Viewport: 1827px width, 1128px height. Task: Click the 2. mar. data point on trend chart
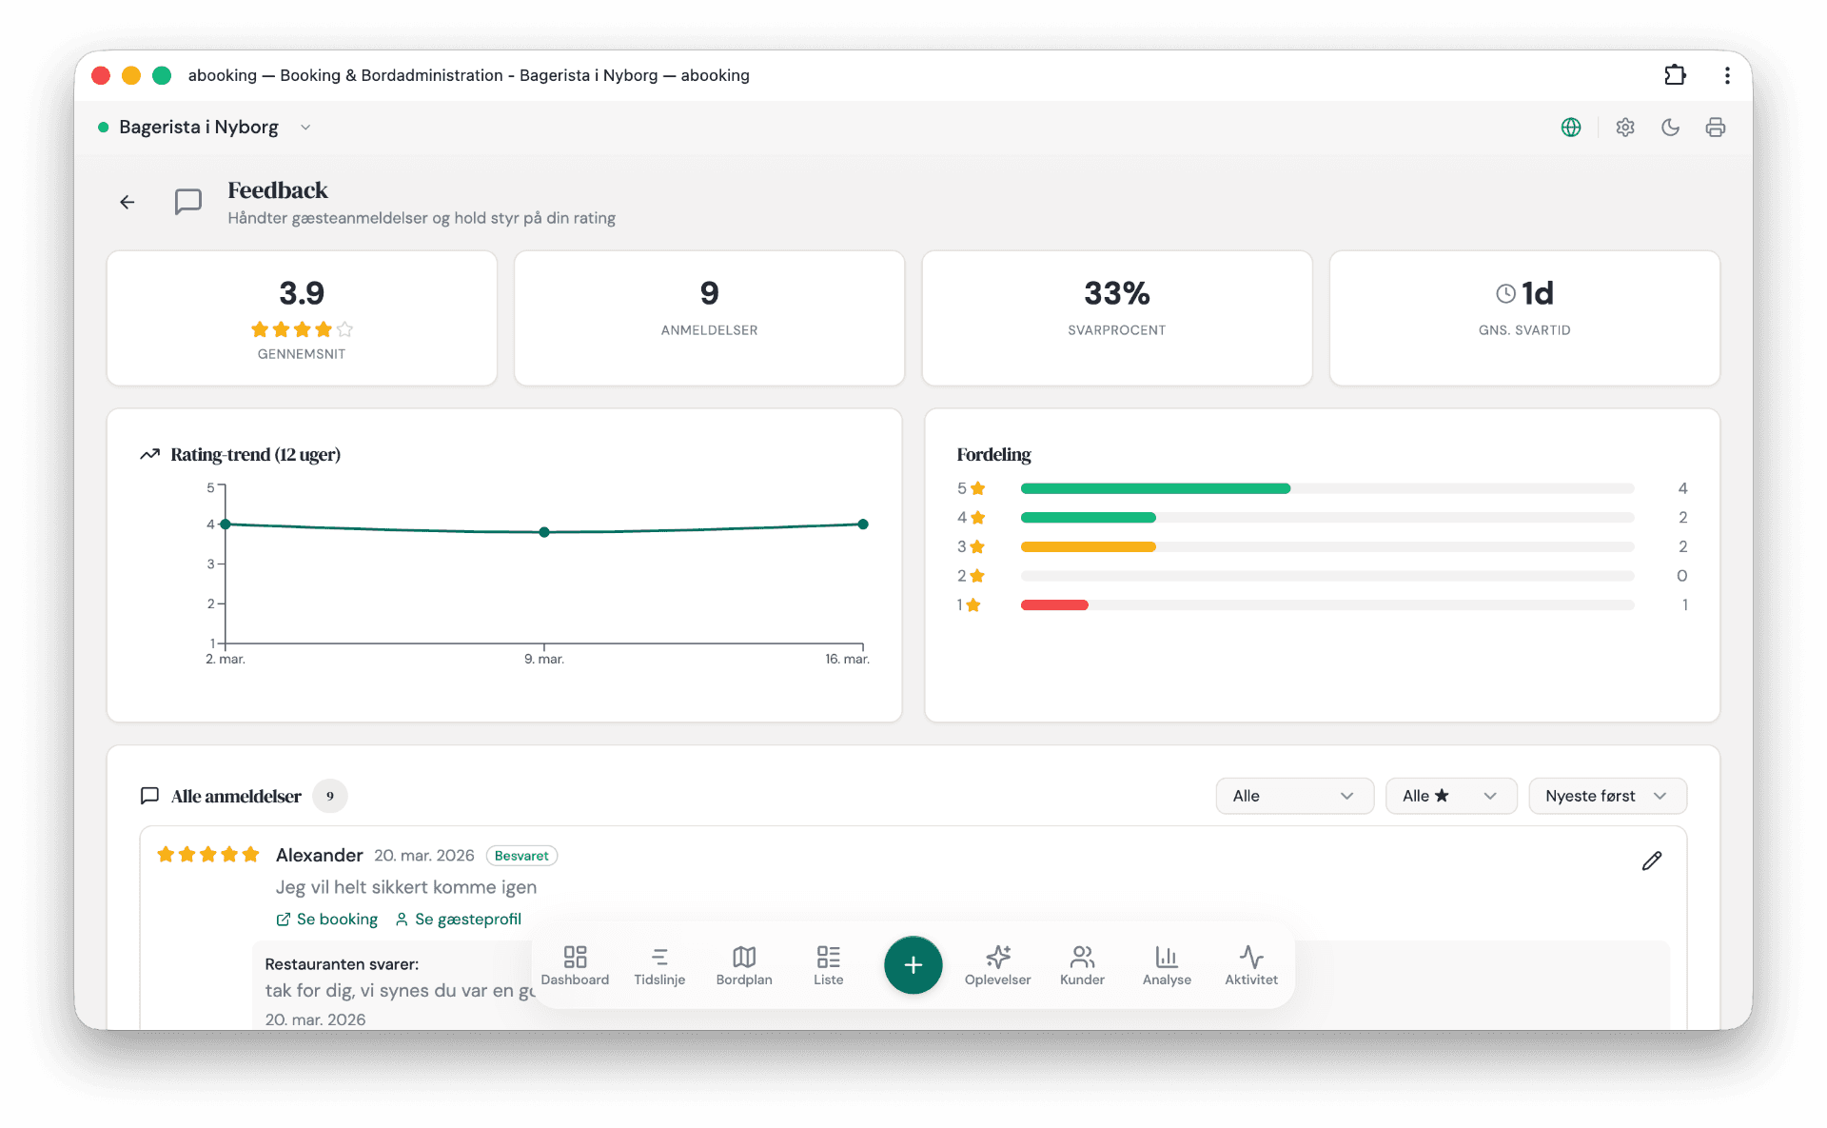226,524
